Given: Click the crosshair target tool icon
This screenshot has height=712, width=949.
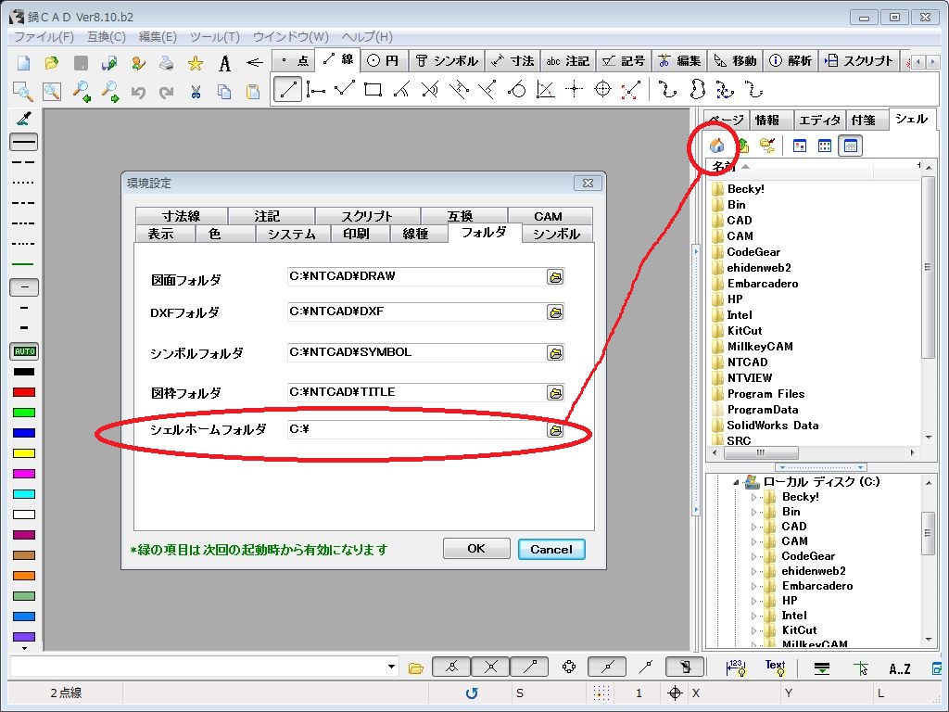Looking at the screenshot, I should [x=602, y=90].
